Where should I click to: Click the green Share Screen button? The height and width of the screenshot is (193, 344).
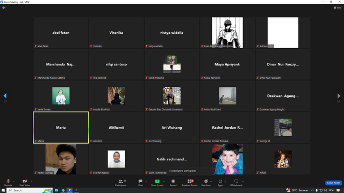tap(157, 182)
